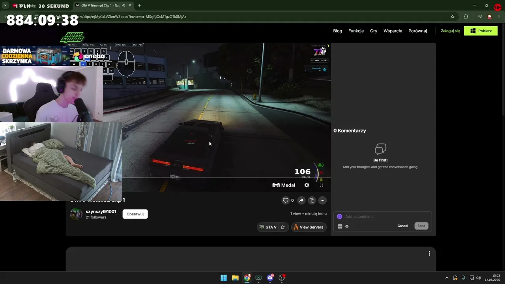Add a GIF to the comment

point(340,226)
